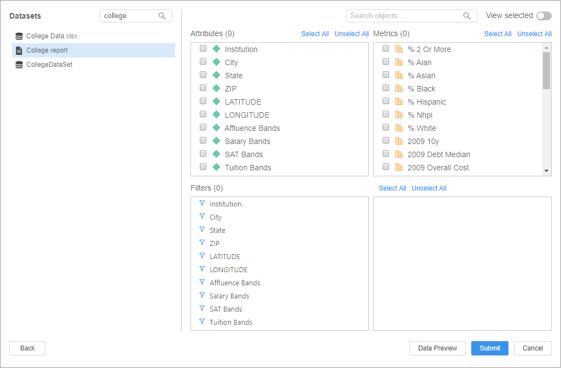Click the CollegeDataSet database icon
Image resolution: width=561 pixels, height=368 pixels.
(x=19, y=65)
